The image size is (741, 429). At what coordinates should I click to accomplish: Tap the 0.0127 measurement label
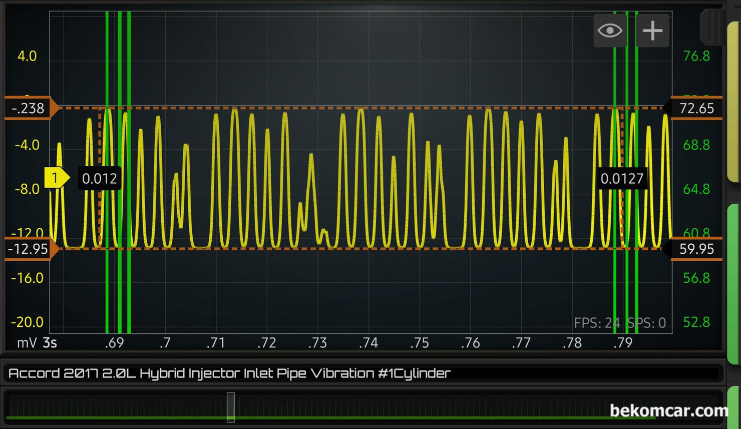[x=621, y=179]
